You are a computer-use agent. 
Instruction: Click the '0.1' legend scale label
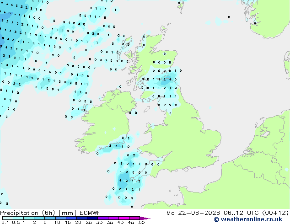click(5, 222)
